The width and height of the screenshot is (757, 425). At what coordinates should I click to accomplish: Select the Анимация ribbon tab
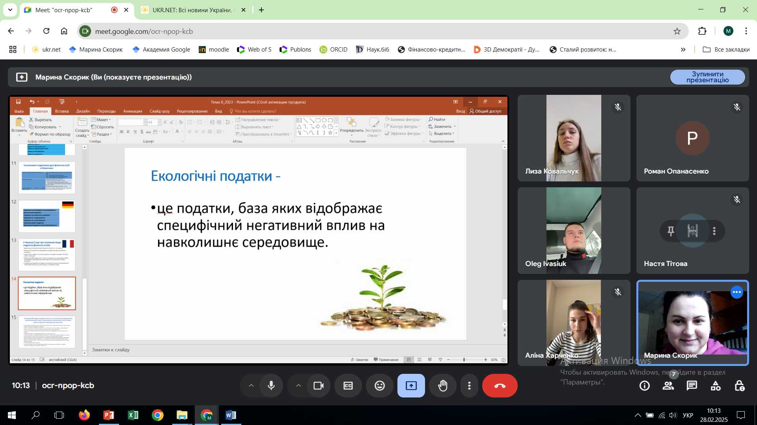coord(132,111)
